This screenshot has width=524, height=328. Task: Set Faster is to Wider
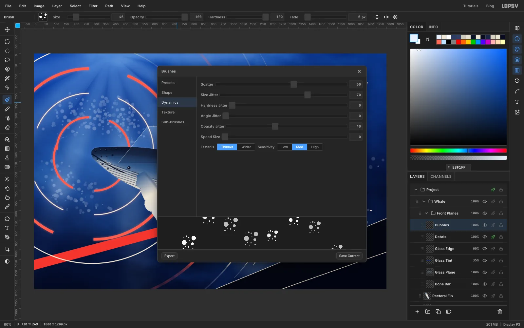coord(246,147)
